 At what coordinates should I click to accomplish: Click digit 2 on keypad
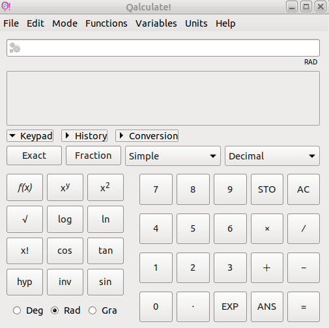click(x=193, y=267)
